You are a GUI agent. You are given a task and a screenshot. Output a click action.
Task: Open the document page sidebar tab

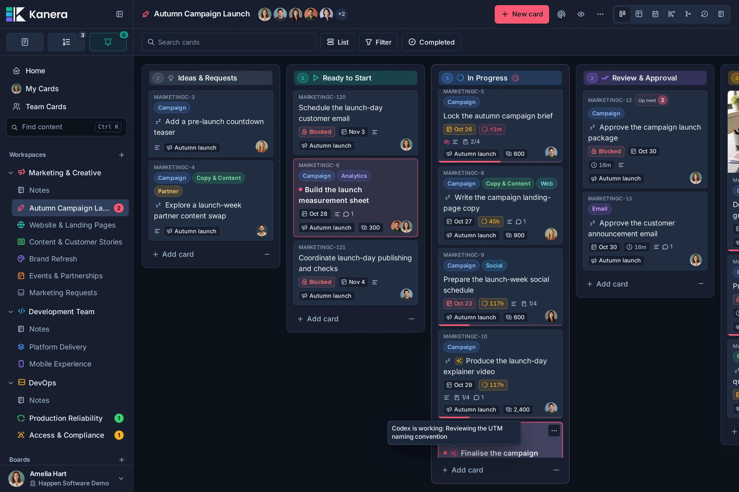point(25,42)
